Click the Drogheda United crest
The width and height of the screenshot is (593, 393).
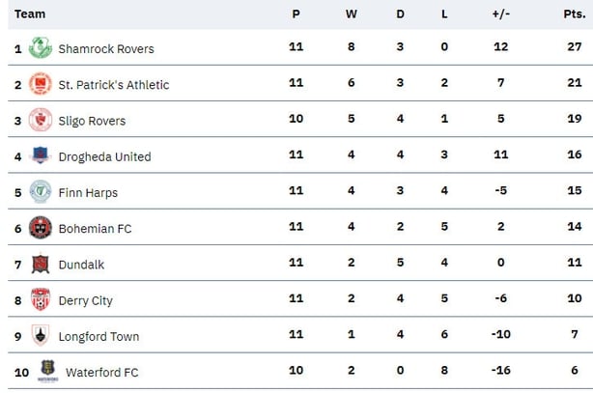click(41, 155)
